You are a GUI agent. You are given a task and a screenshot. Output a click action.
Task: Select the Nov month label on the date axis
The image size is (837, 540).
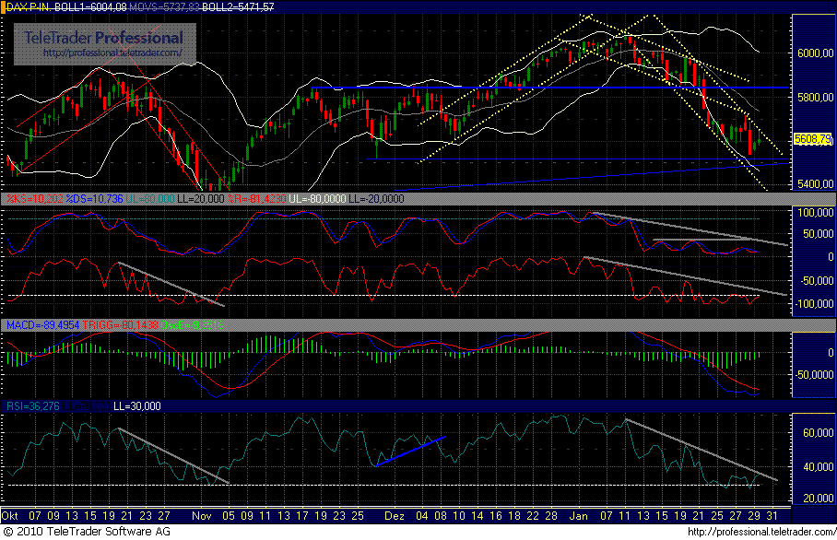point(202,515)
